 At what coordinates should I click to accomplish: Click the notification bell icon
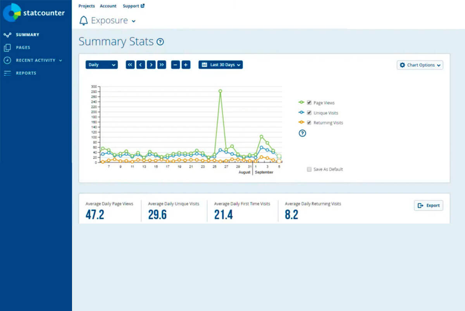(x=83, y=21)
